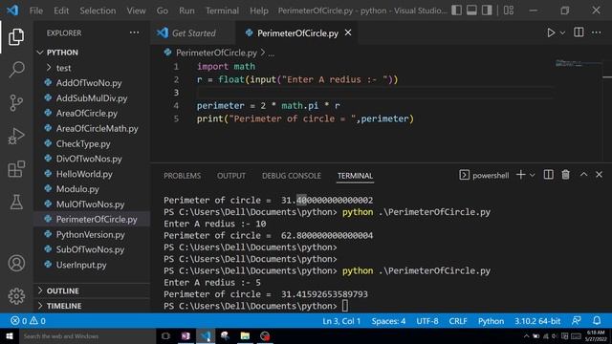The width and height of the screenshot is (612, 344).
Task: Select interpreter 3.10.2 64-bit
Action: coord(537,321)
